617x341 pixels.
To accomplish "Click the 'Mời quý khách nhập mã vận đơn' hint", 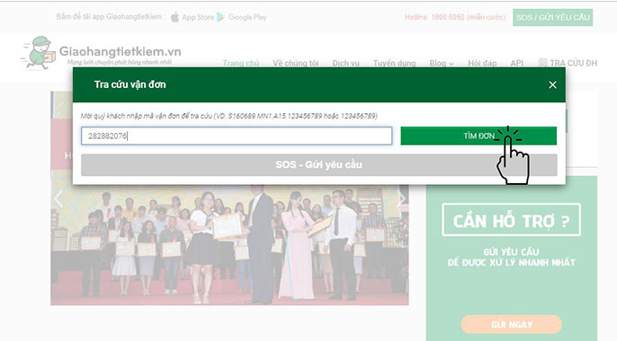I will pos(229,116).
